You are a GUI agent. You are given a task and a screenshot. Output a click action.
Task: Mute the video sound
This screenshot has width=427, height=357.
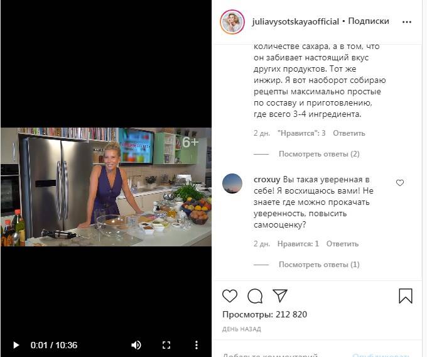(x=136, y=345)
